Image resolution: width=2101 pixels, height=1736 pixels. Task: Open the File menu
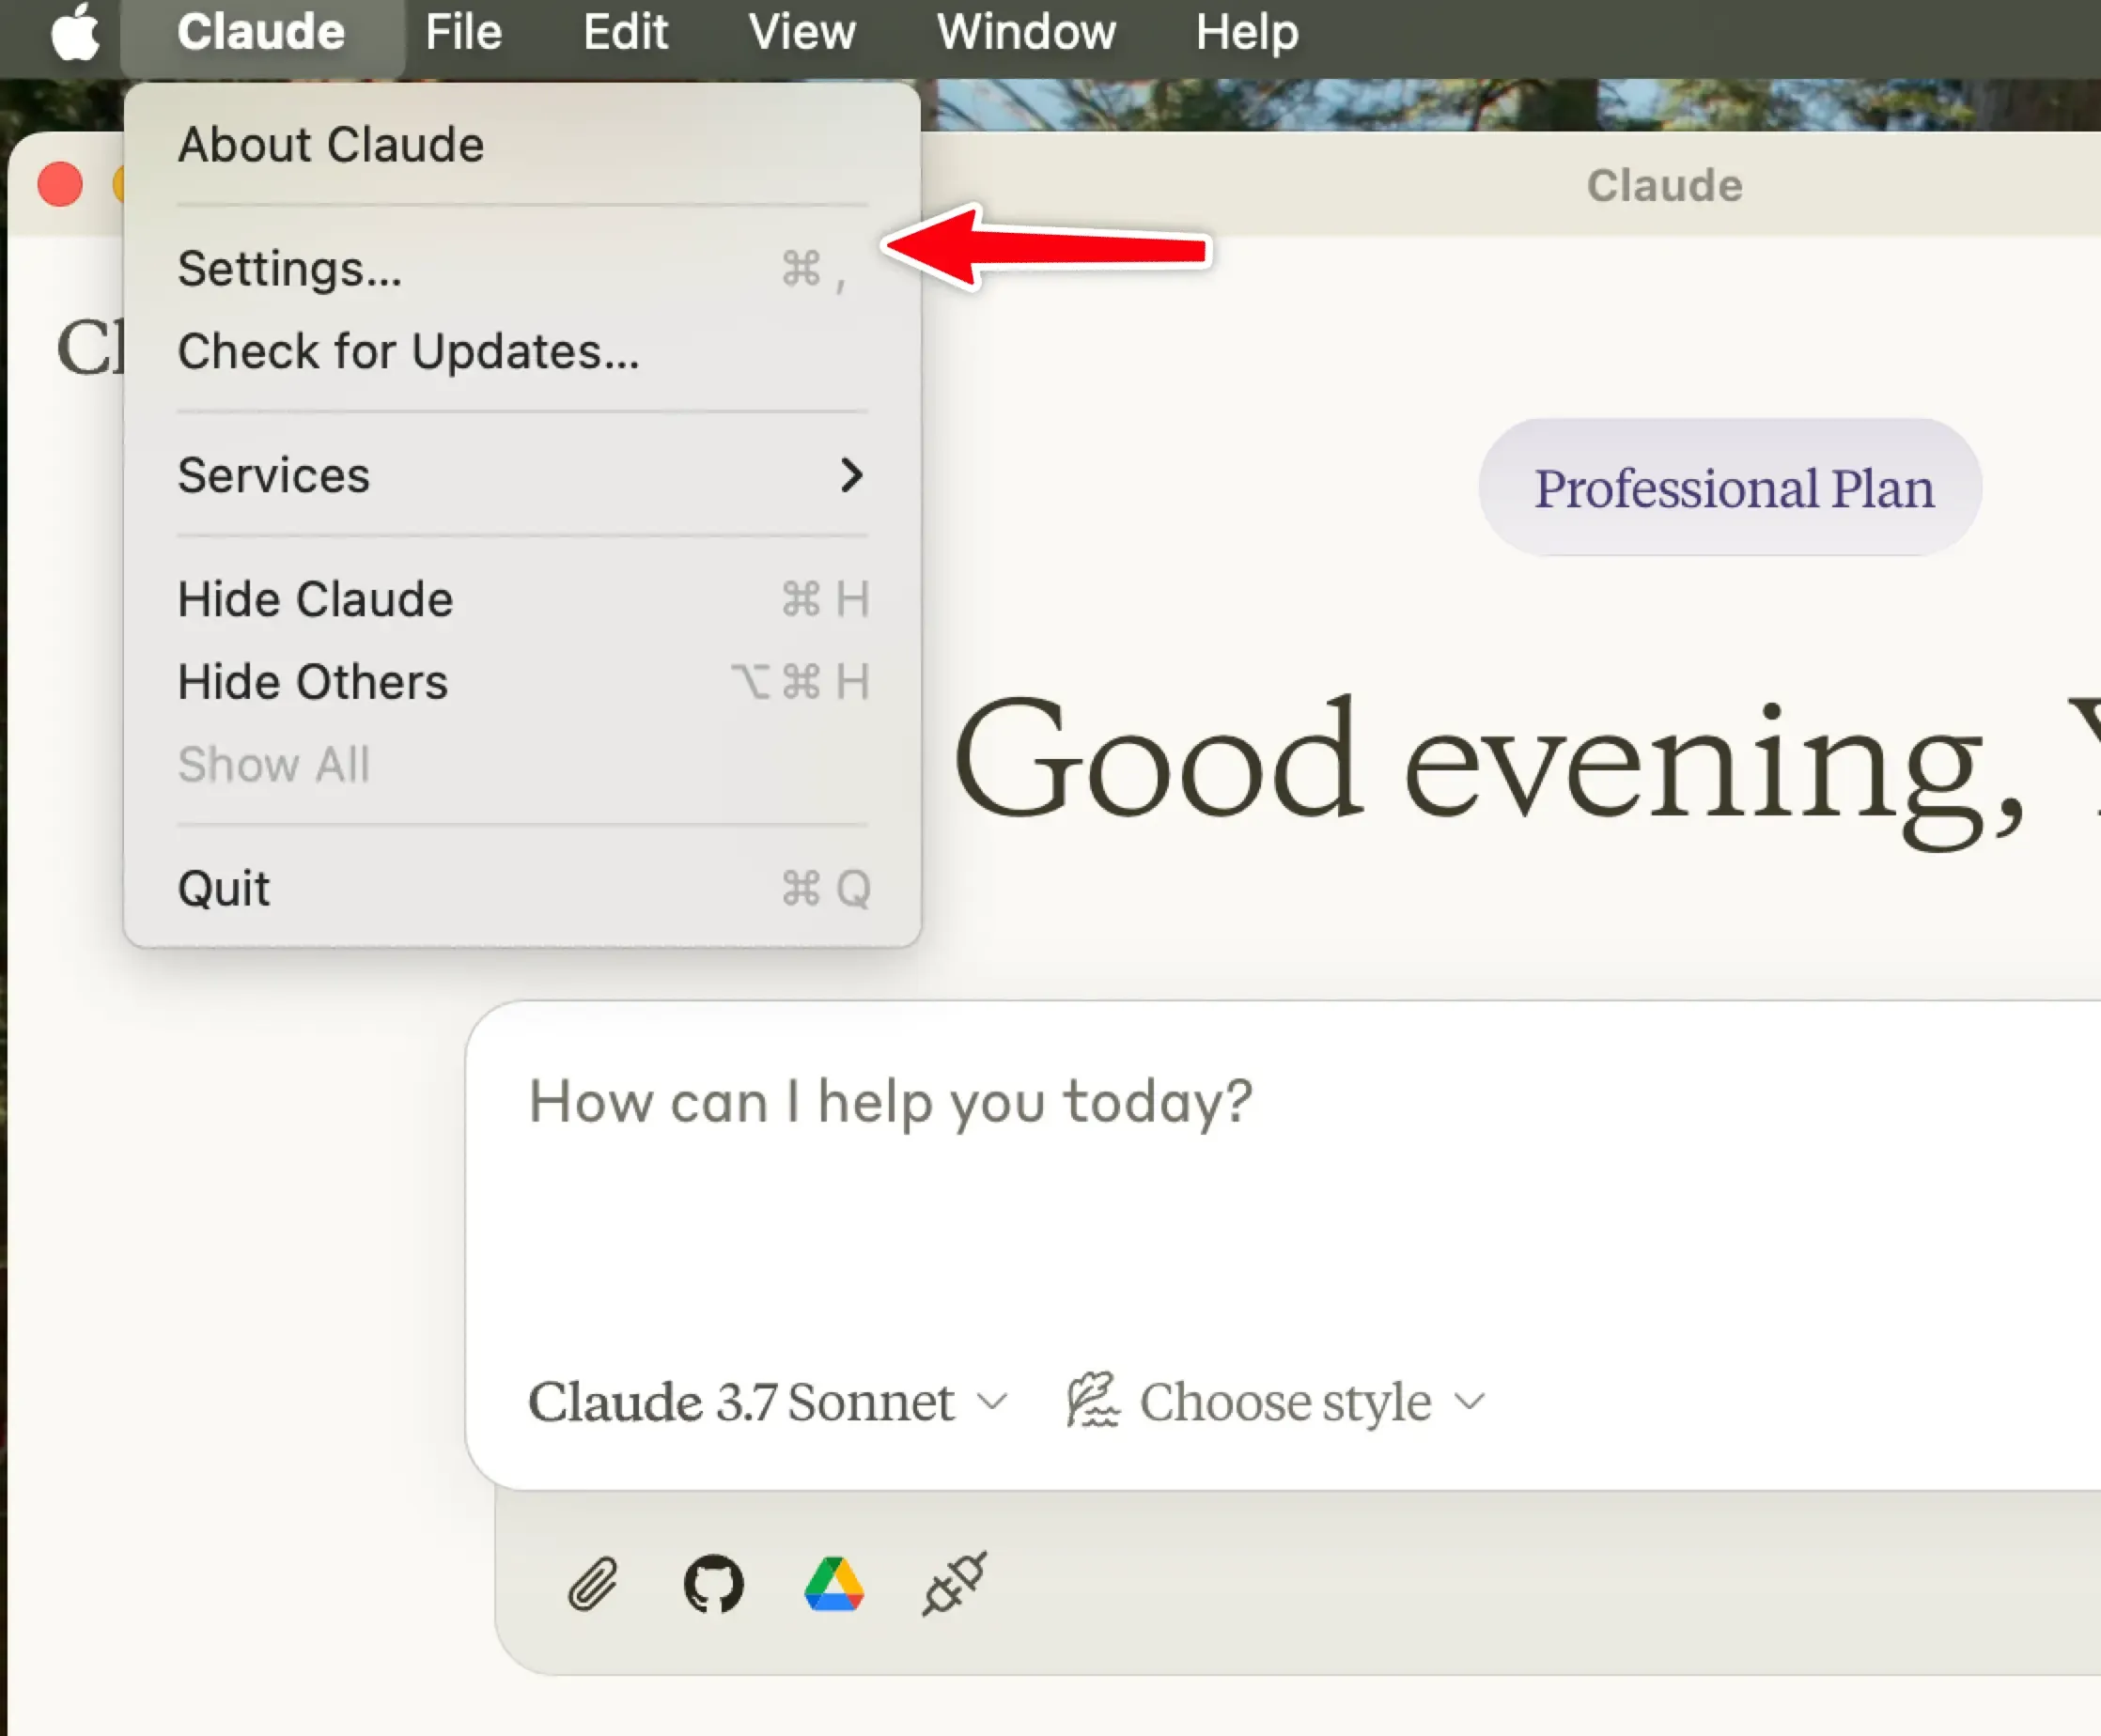click(x=461, y=32)
